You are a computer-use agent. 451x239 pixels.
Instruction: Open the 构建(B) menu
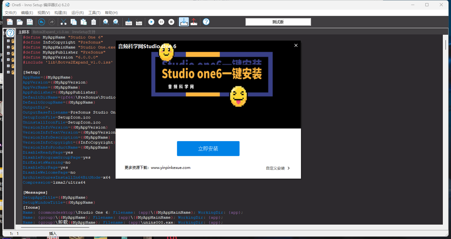coord(60,13)
